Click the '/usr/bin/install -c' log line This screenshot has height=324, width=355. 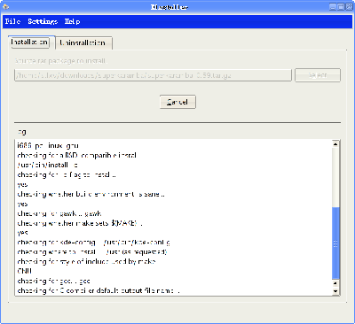tap(48, 165)
